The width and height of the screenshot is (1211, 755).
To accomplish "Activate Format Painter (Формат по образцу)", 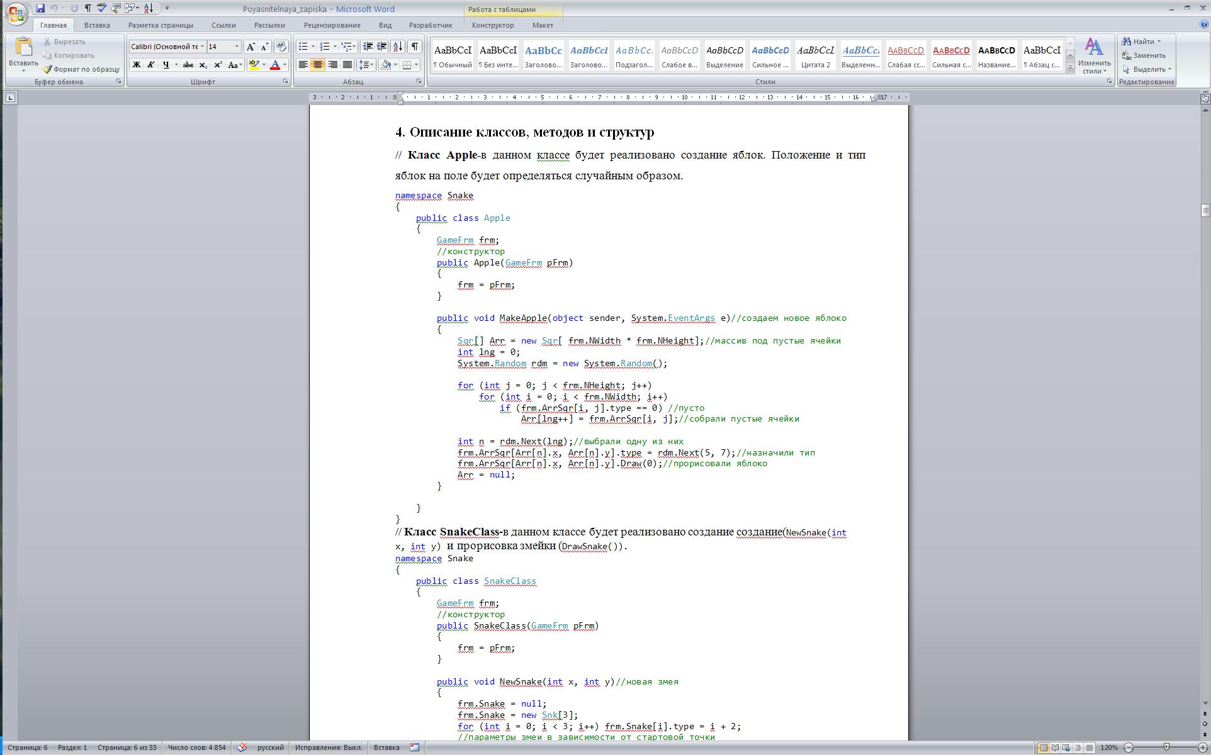I will pos(81,69).
